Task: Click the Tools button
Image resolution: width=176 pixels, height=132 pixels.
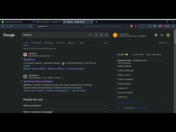Action: pyautogui.click(x=105, y=43)
